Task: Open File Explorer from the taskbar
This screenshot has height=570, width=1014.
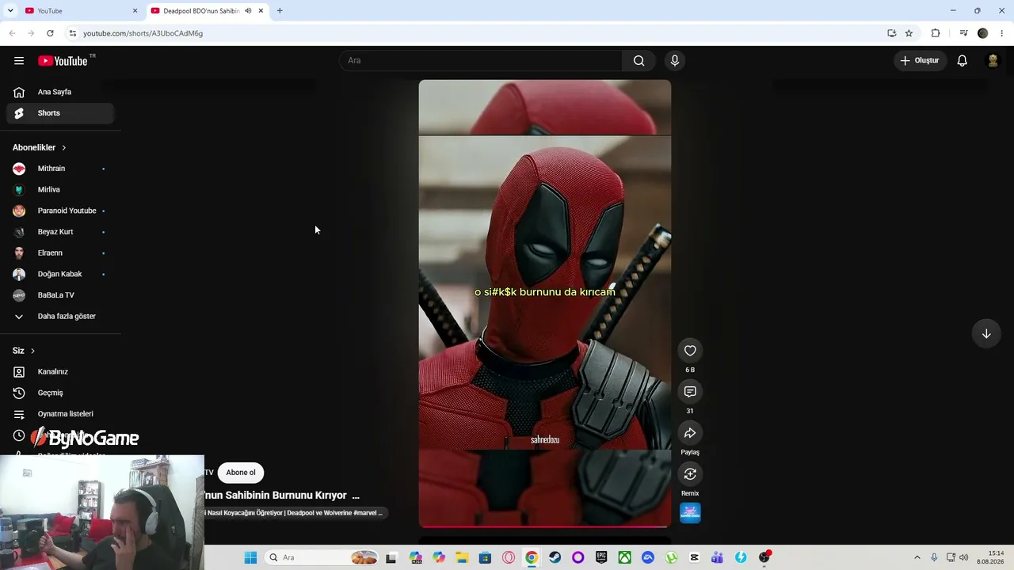Action: pos(462,557)
